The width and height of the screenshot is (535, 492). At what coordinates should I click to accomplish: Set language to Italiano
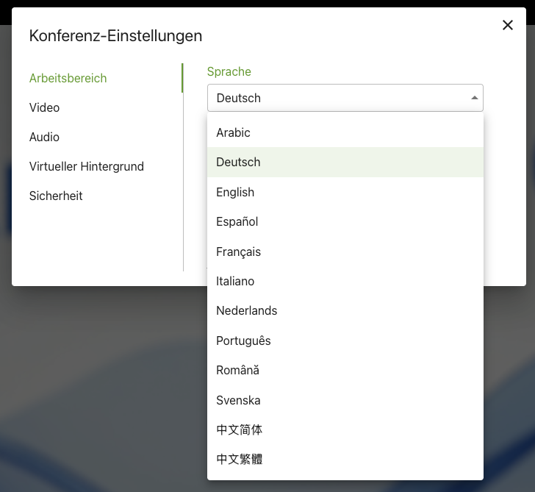click(x=235, y=281)
